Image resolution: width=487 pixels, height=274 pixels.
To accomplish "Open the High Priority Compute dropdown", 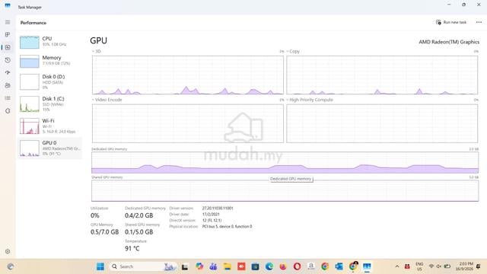I will (310, 100).
